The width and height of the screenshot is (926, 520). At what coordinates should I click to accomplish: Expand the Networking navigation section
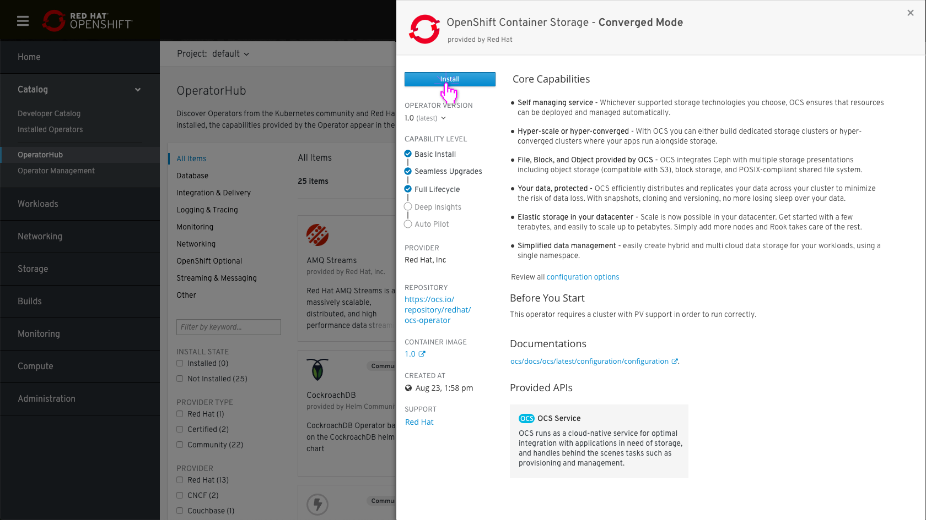coord(80,237)
